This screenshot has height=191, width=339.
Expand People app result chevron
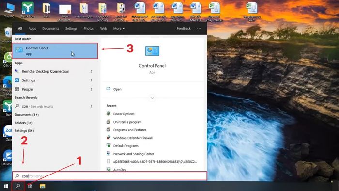click(92, 89)
